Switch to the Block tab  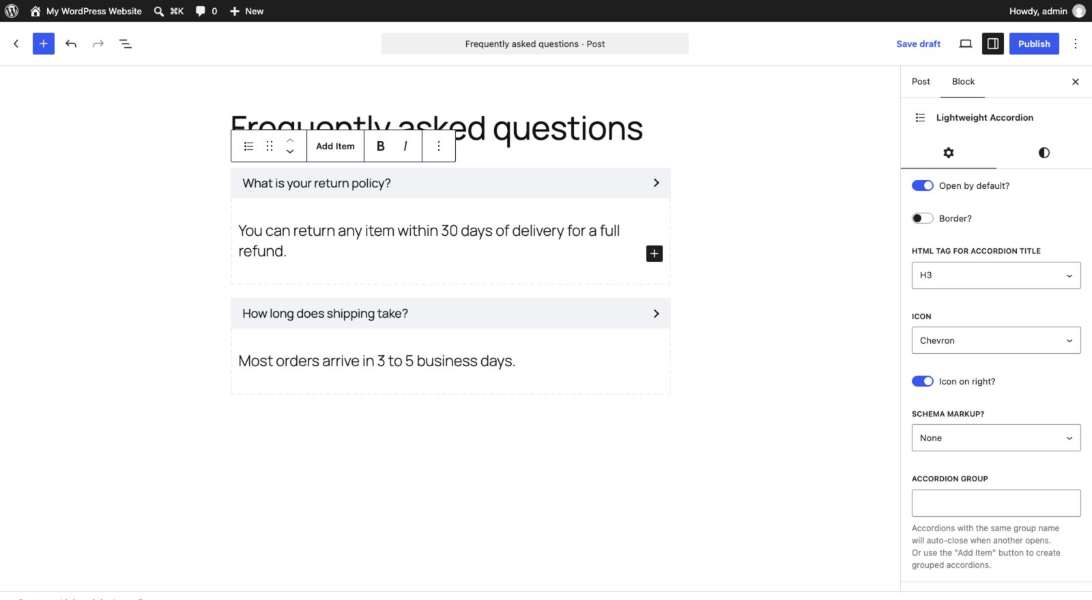tap(963, 81)
